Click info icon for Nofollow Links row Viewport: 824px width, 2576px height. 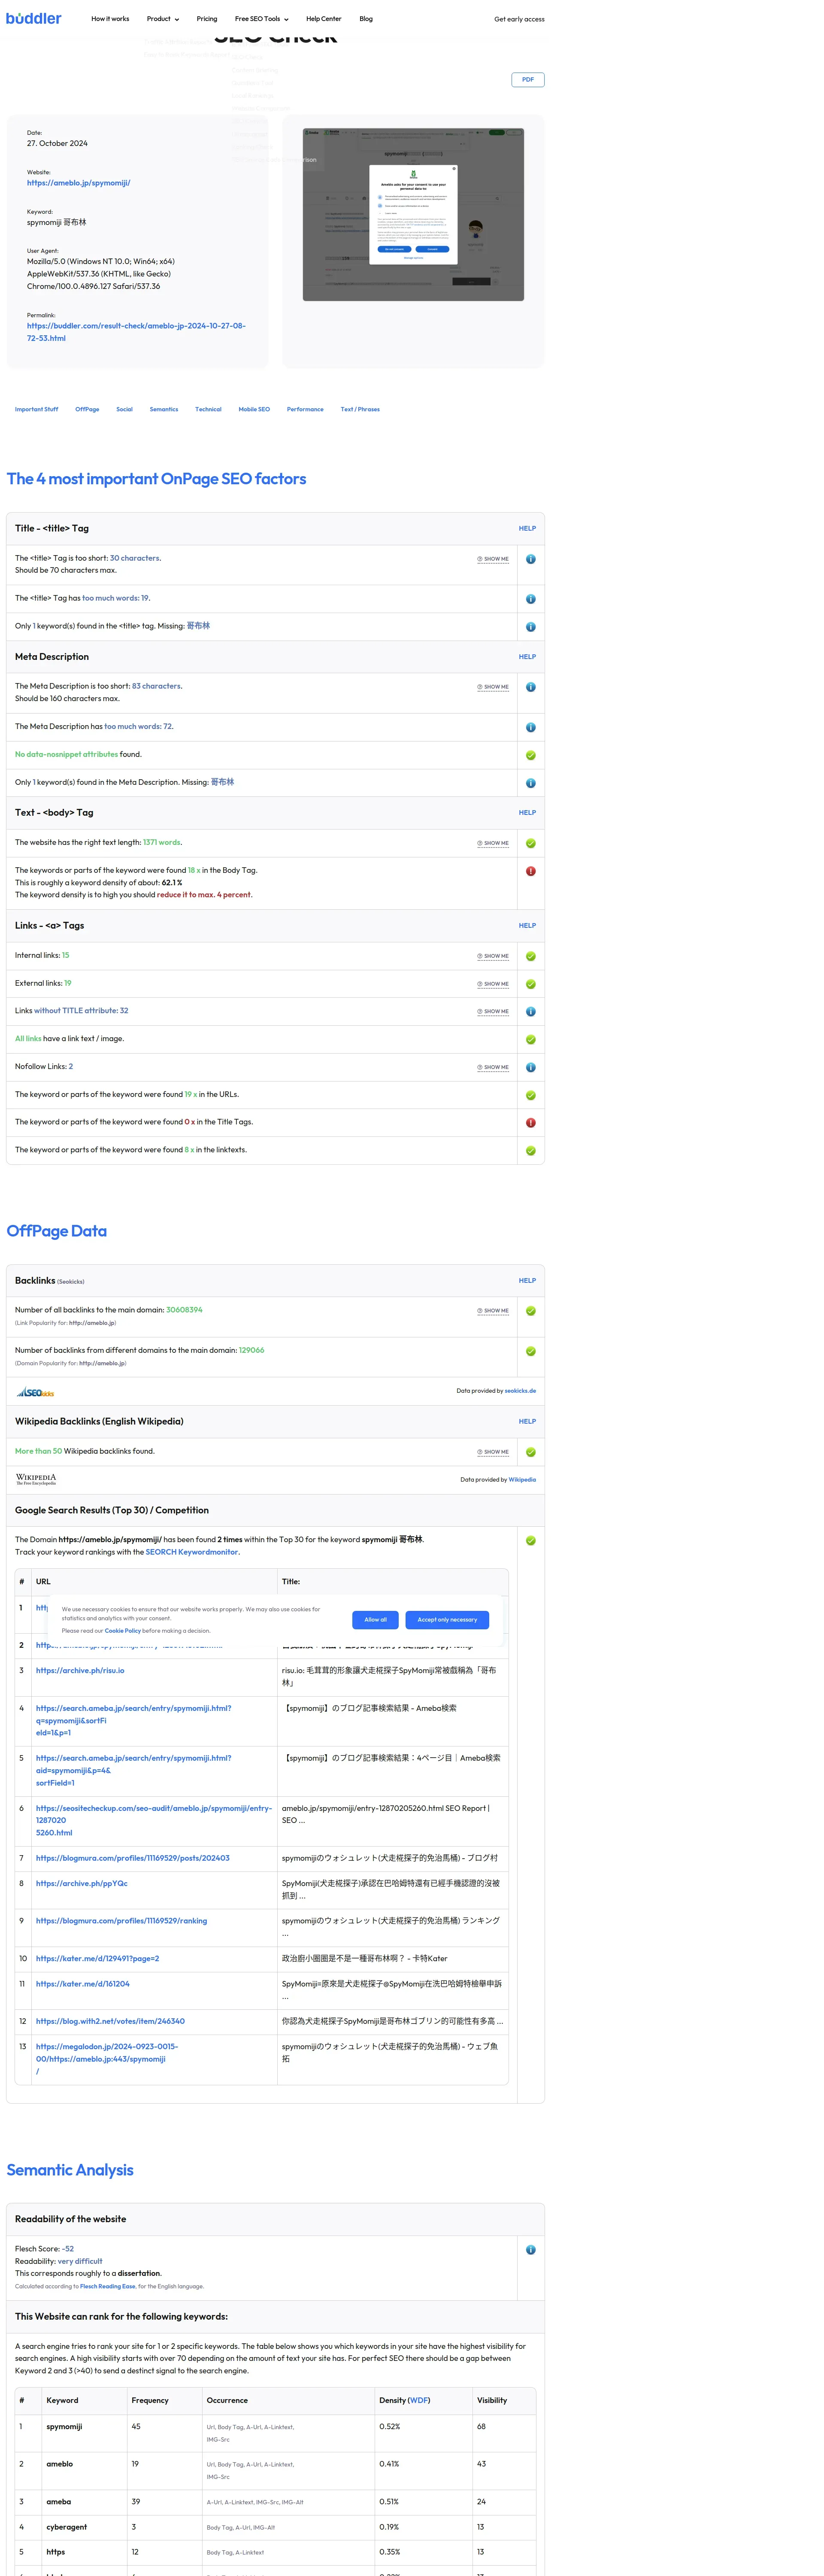tap(530, 1067)
